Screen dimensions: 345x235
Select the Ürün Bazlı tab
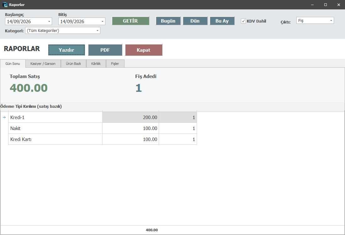(73, 64)
